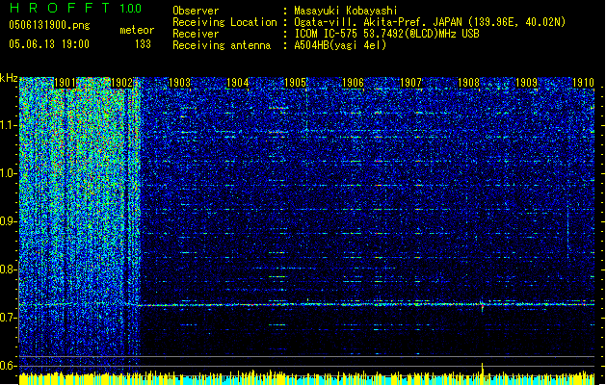Click the meteor echo spike near 1908

coord(482,305)
